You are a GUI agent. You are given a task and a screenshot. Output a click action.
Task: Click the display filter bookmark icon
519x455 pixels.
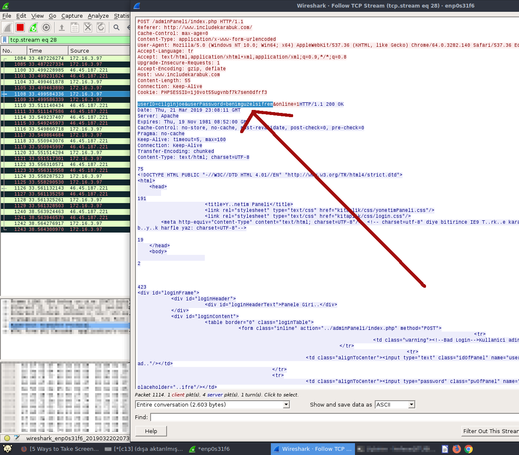tap(5, 40)
